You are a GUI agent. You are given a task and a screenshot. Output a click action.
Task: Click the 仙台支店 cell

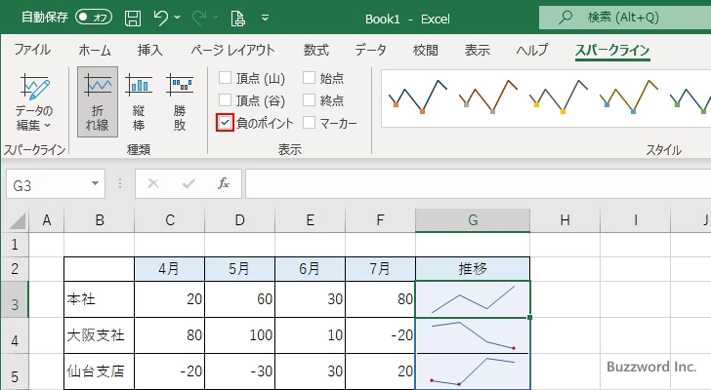pos(99,371)
